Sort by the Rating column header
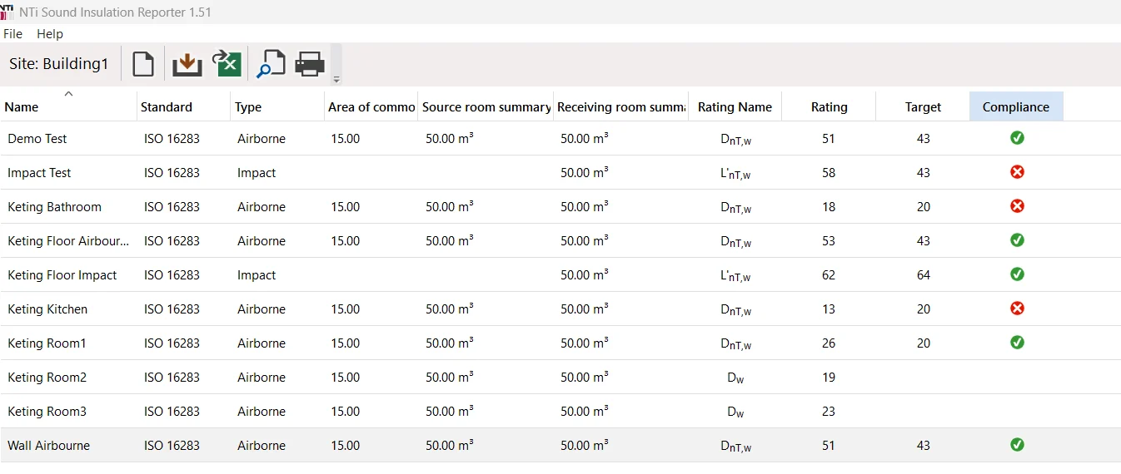The width and height of the screenshot is (1121, 474). [829, 106]
